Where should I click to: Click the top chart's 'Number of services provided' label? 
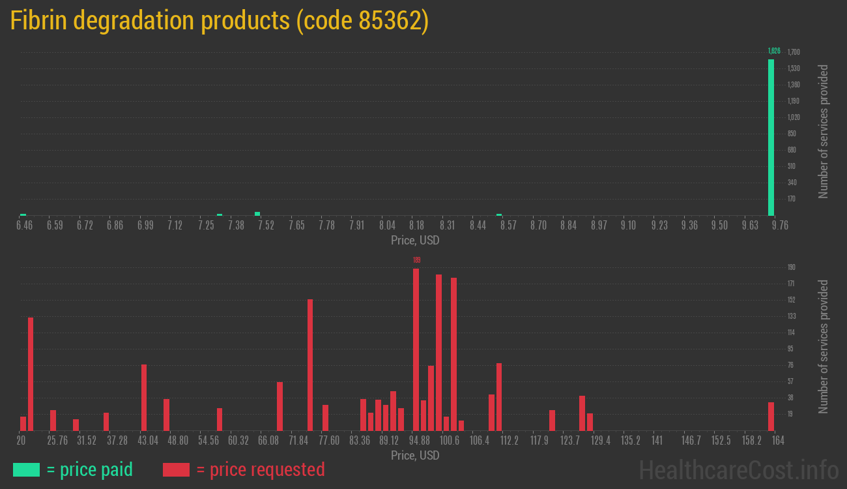[824, 131]
